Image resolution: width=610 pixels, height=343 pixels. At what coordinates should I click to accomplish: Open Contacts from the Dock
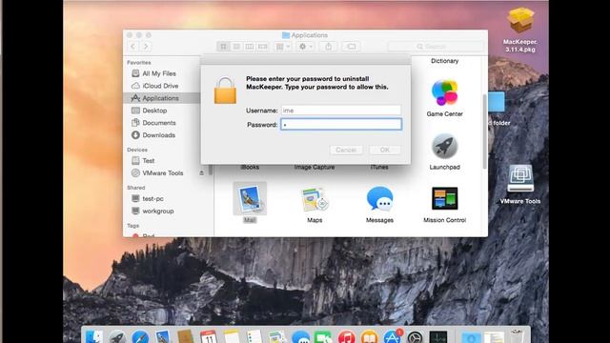[x=186, y=336]
